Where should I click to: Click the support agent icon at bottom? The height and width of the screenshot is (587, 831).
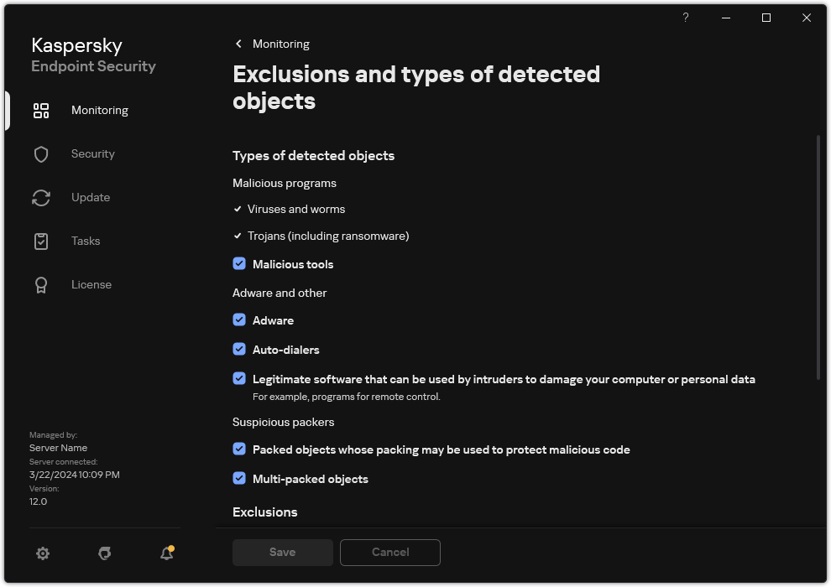pos(104,553)
